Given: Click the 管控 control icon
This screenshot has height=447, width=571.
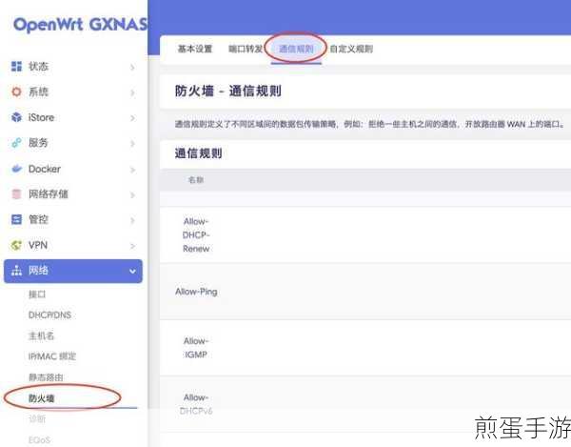Looking at the screenshot, I should tap(16, 219).
